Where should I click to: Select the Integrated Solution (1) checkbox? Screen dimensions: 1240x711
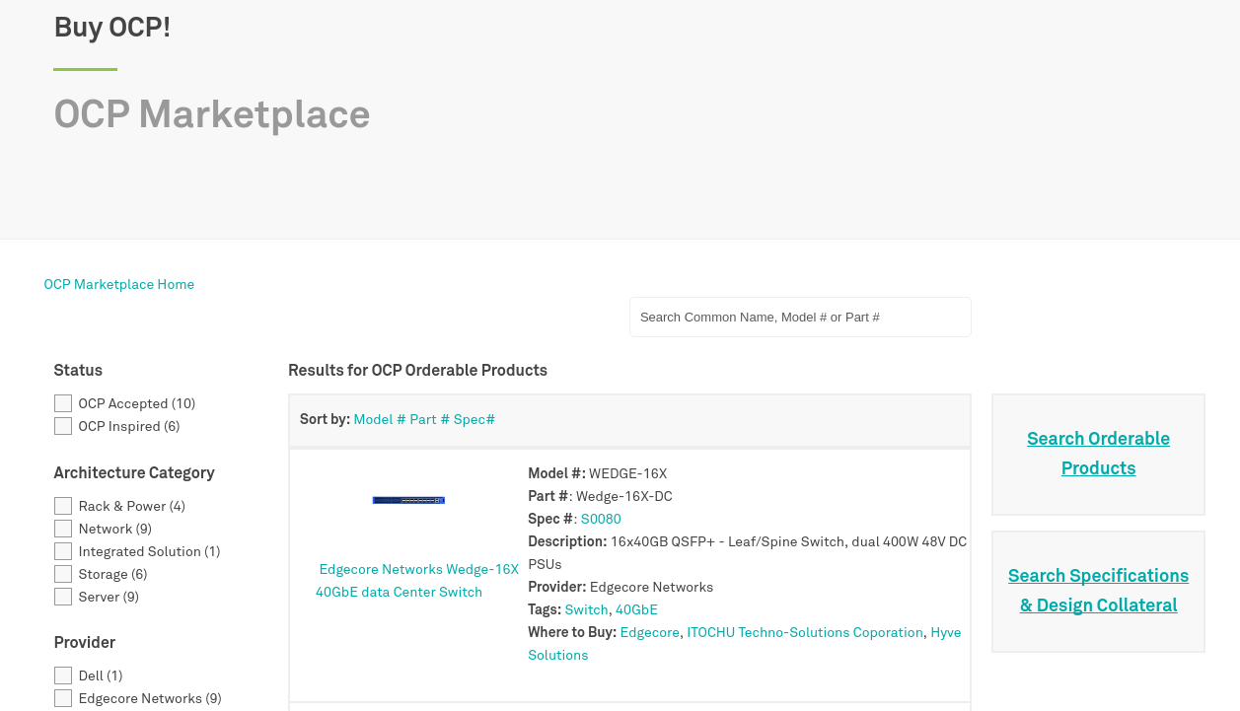(63, 551)
